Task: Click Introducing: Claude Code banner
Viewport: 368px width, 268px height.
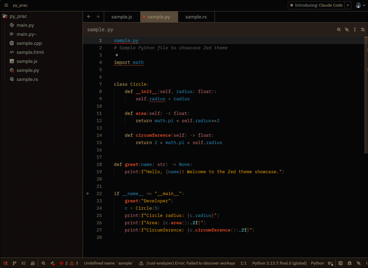Action: coord(316,5)
